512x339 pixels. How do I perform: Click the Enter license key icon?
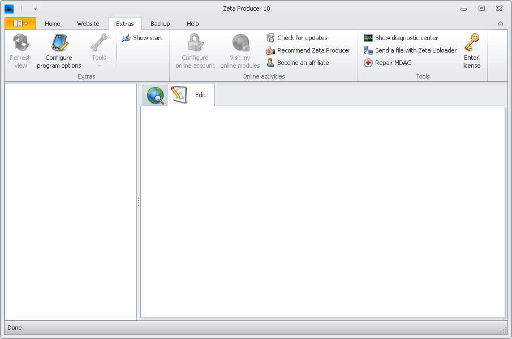point(472,43)
